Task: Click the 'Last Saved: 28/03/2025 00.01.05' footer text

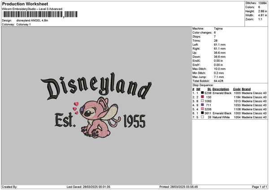Action: point(88,187)
